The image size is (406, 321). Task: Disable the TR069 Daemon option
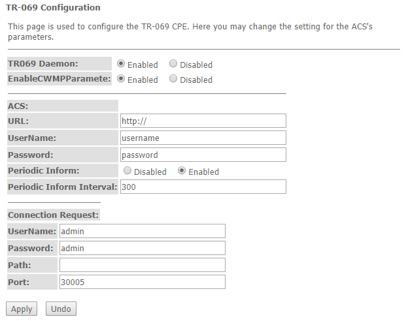[x=173, y=65]
